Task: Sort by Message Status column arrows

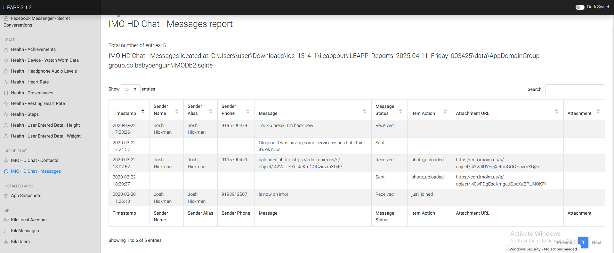Action: 400,111
